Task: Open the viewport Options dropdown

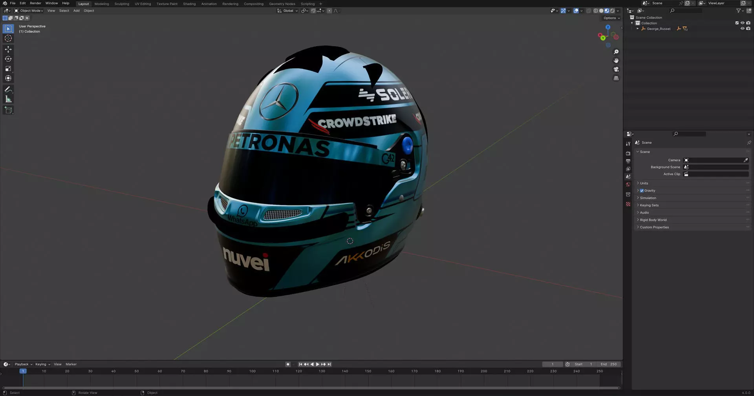Action: click(611, 18)
